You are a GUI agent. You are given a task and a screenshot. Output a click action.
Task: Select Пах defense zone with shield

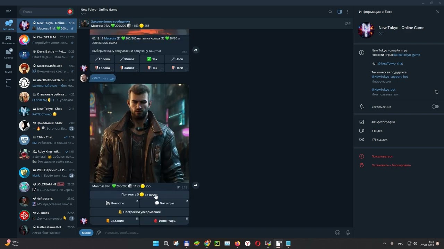click(152, 68)
